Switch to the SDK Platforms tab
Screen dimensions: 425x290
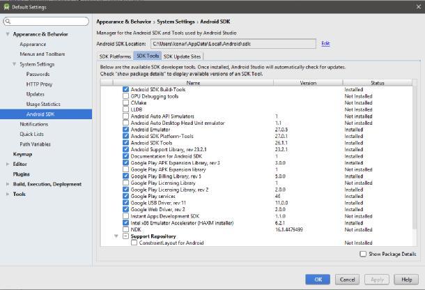point(115,56)
